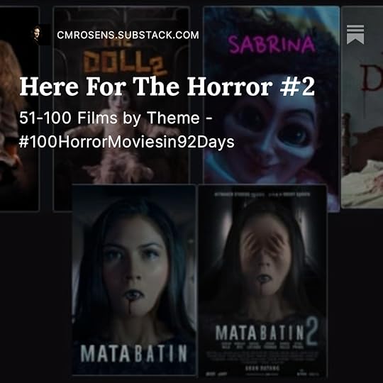Visit the CMROSENS.SUBSTACK.COM link
This screenshot has width=383, height=383.
[128, 35]
